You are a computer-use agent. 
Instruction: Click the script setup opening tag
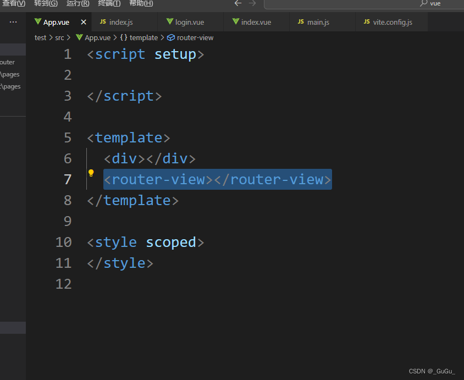(146, 54)
